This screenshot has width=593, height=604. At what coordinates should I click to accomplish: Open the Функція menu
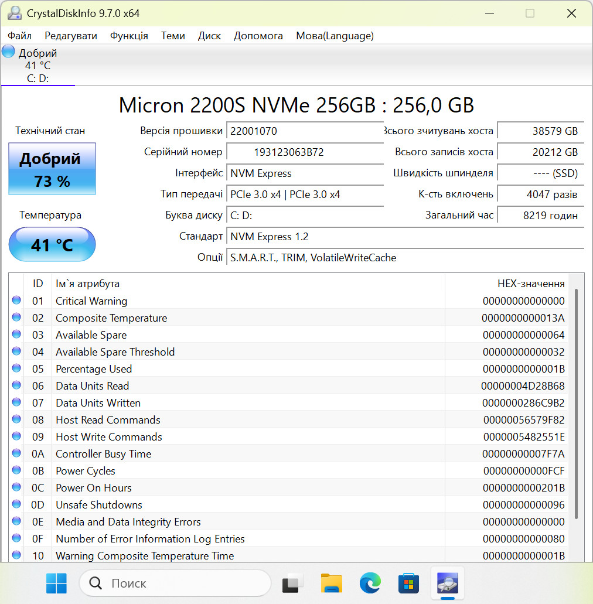[129, 36]
